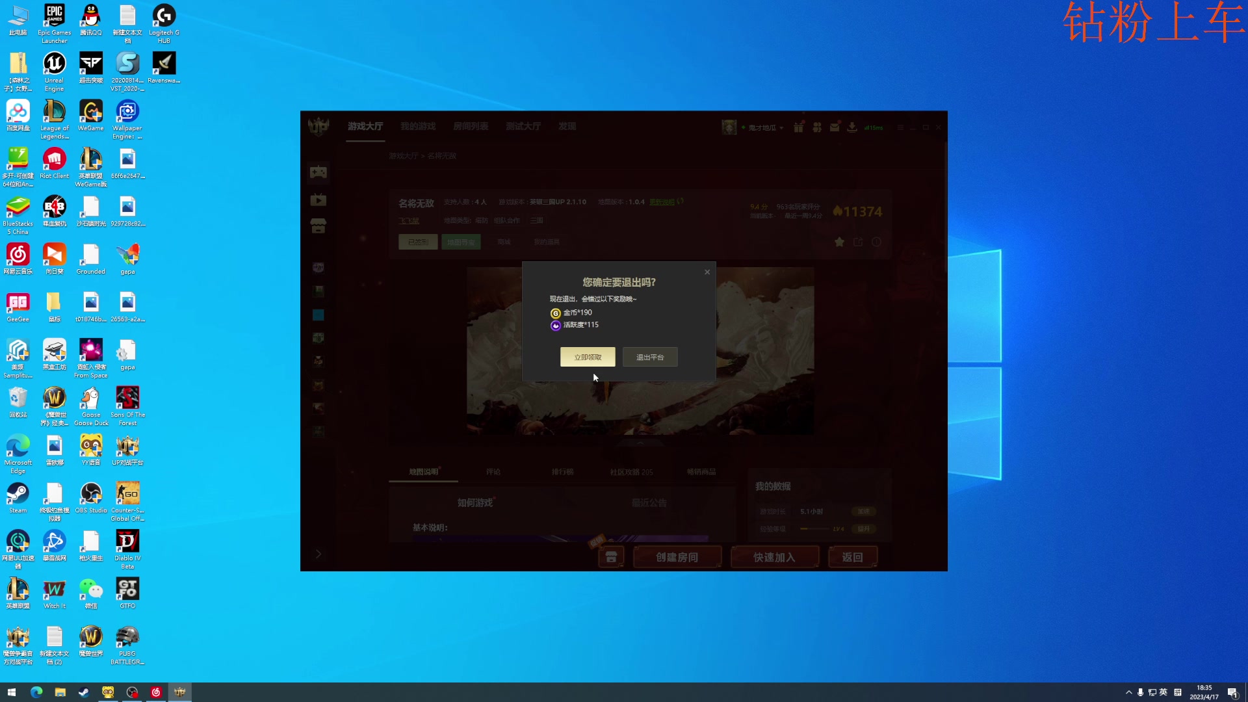Click the 已签到 sign-in button

(418, 242)
